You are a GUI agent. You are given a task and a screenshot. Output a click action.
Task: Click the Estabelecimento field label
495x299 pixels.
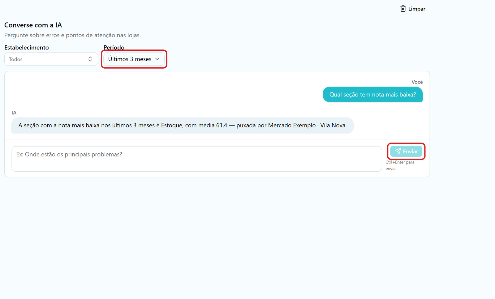click(27, 48)
